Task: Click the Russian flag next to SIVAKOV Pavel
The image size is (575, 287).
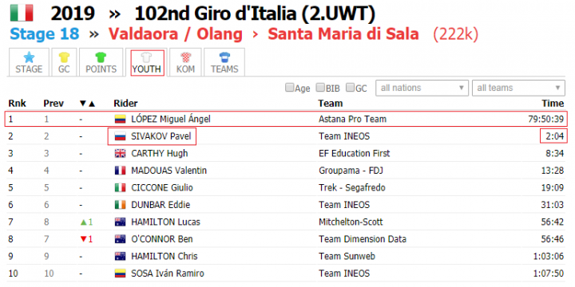Action: [x=121, y=136]
